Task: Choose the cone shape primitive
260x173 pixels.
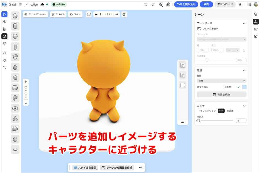Action: coord(15,119)
